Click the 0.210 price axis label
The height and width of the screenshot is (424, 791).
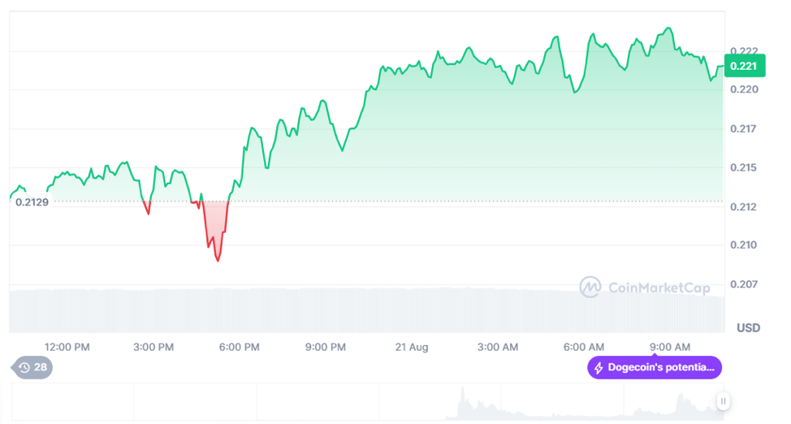pos(744,245)
